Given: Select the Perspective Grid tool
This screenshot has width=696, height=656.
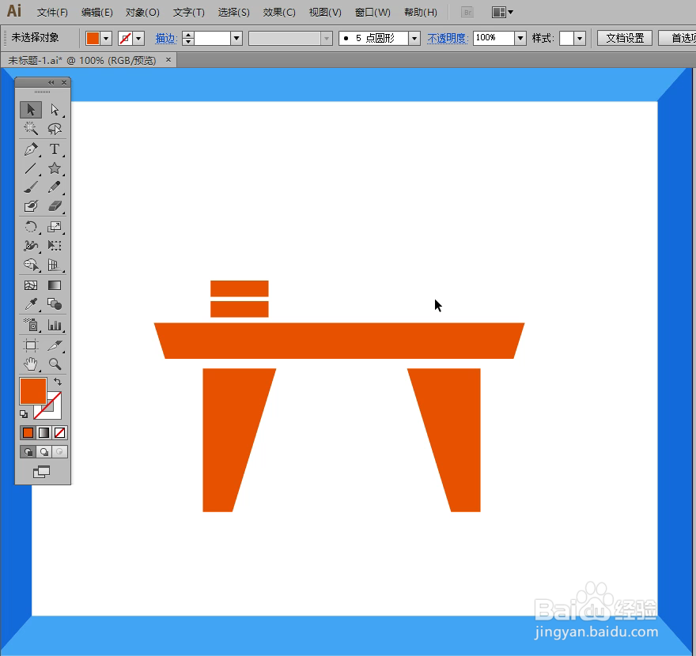Looking at the screenshot, I should (55, 265).
